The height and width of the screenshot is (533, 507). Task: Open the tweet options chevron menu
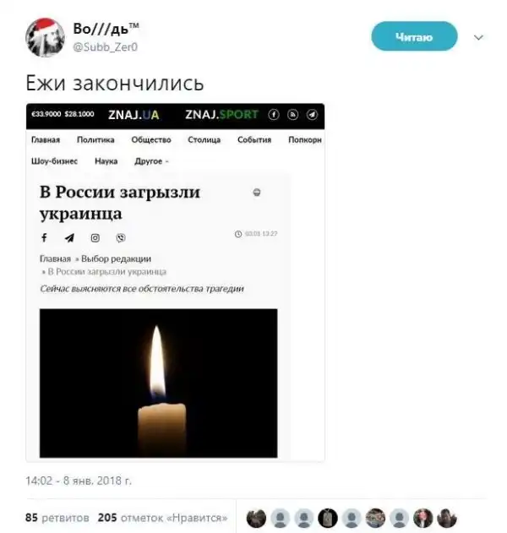(x=478, y=37)
